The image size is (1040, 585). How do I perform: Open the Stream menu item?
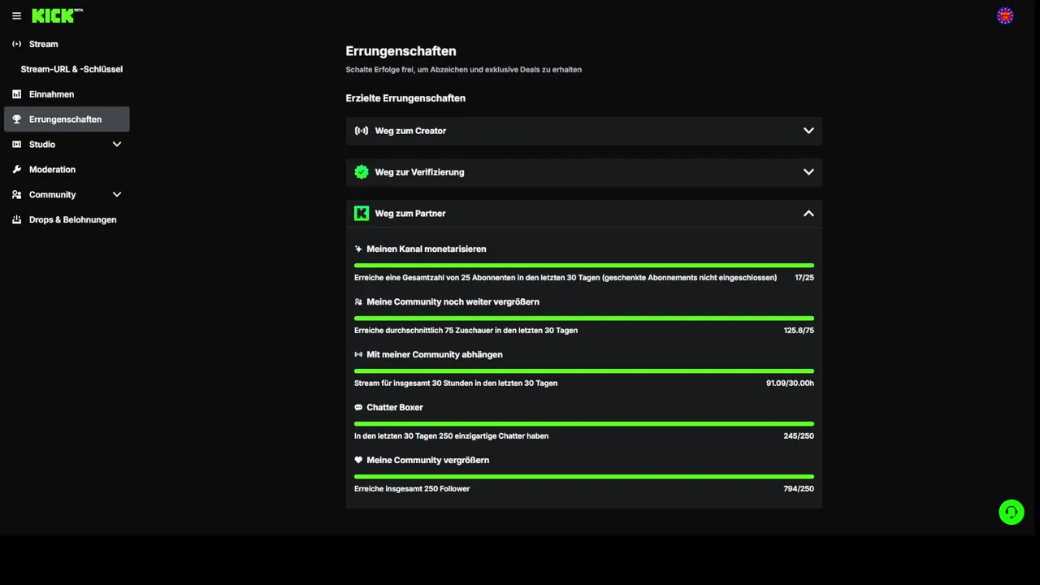click(x=43, y=44)
